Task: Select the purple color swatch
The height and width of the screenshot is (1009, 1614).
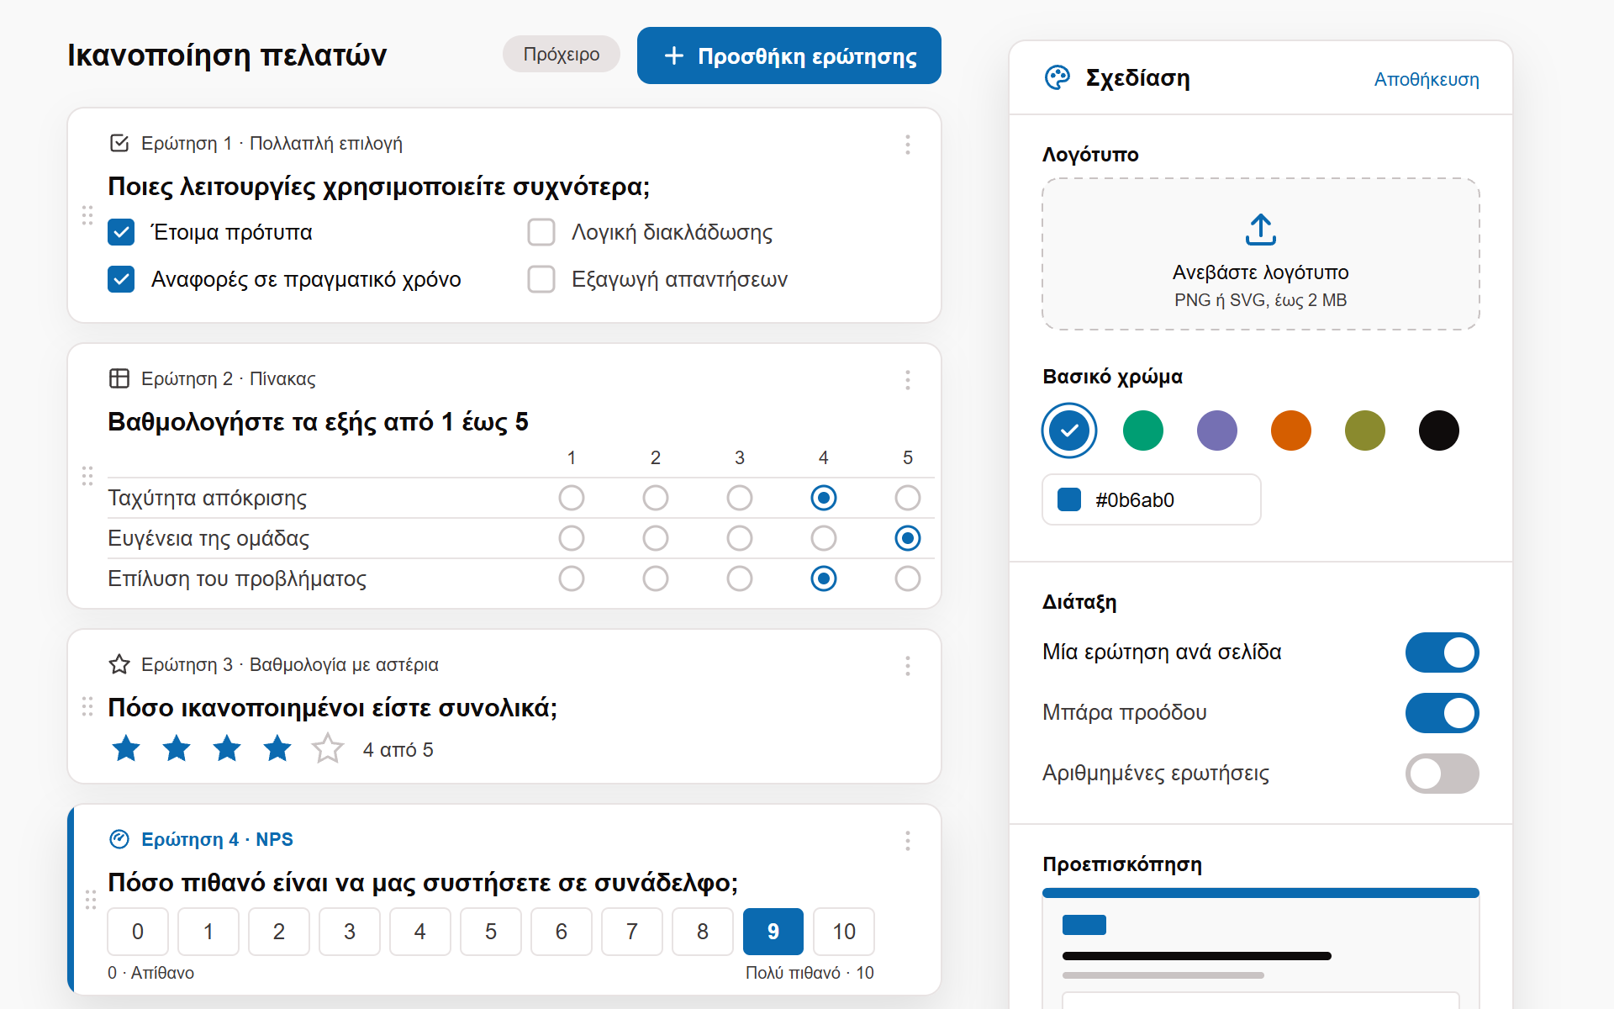Action: pos(1217,431)
